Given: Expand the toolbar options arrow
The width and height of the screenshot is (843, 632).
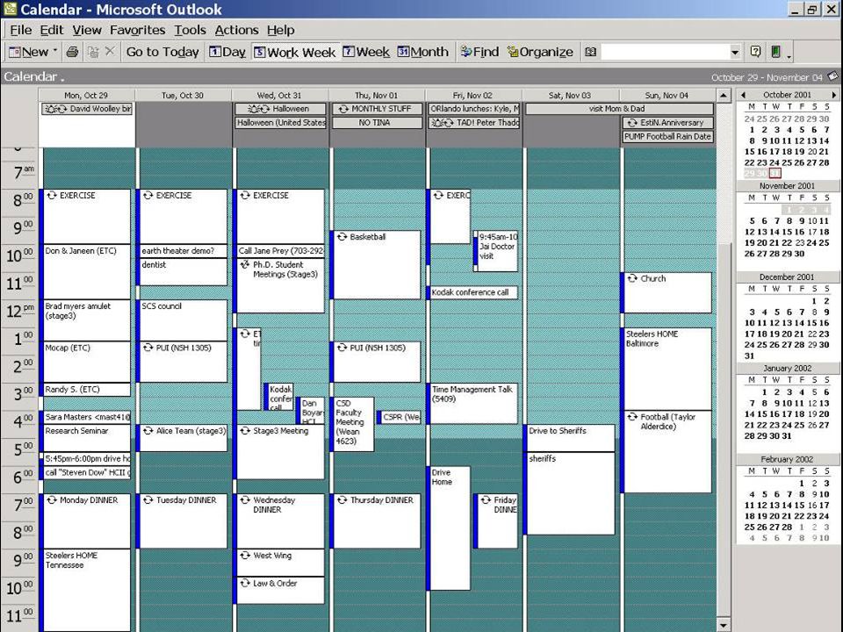Looking at the screenshot, I should pyautogui.click(x=789, y=55).
